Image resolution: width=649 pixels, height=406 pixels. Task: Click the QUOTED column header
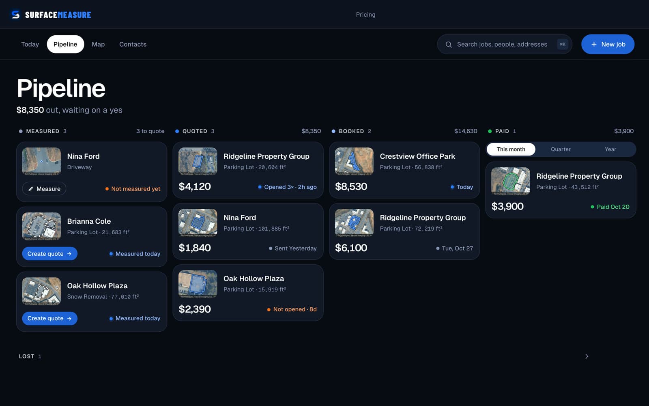click(195, 131)
